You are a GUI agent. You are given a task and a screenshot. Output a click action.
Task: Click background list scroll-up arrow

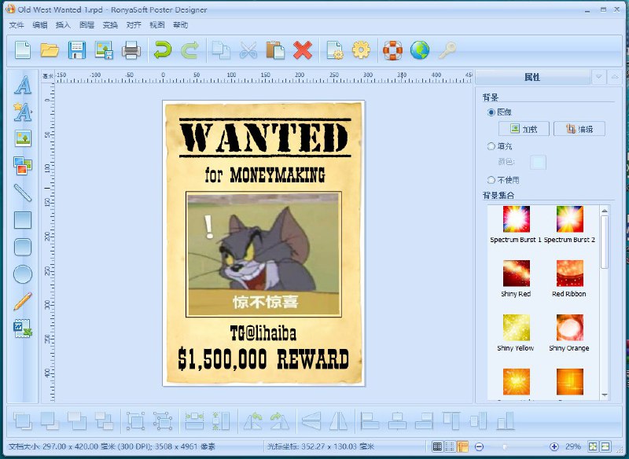click(x=605, y=211)
